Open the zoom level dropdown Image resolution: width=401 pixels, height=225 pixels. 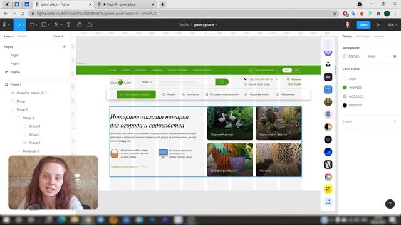(392, 25)
